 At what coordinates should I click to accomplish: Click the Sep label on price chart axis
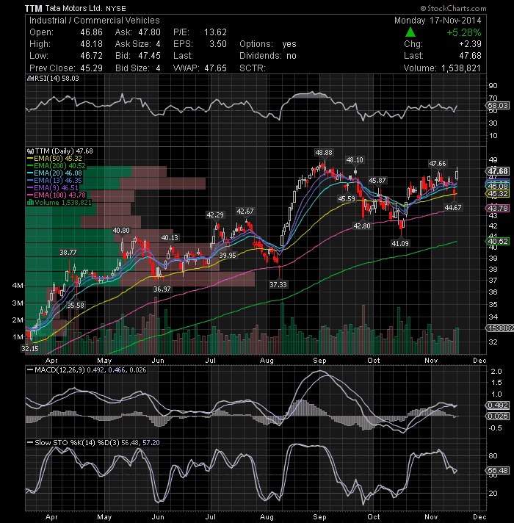click(x=319, y=361)
